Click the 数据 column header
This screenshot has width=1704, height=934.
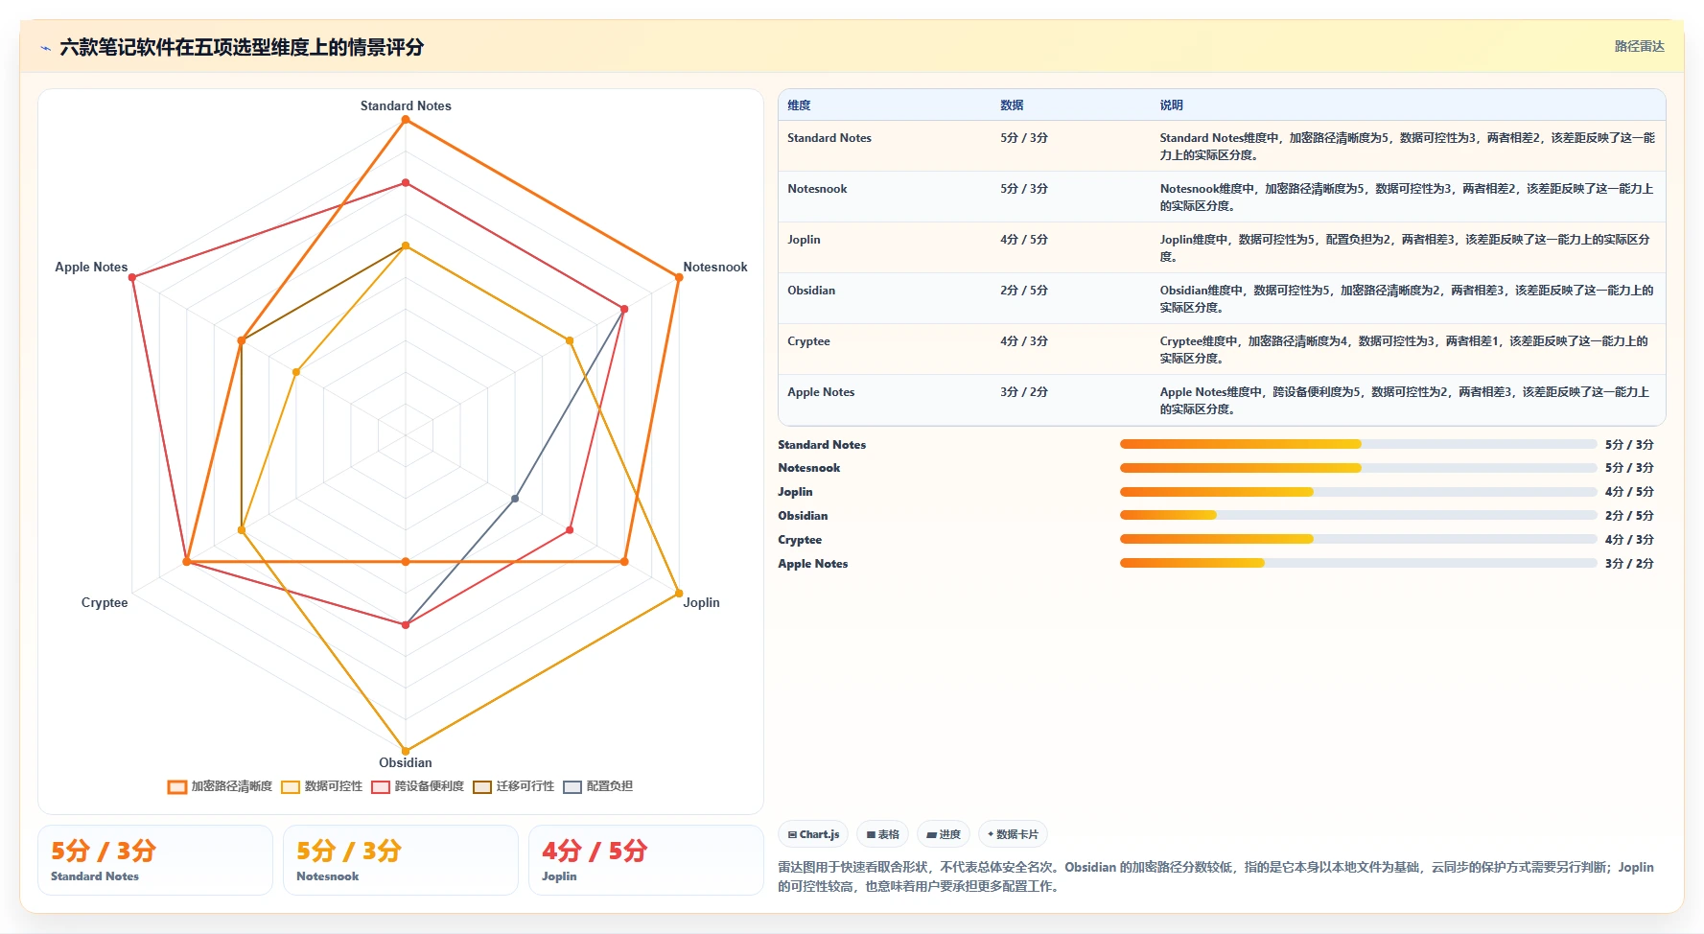(1012, 105)
